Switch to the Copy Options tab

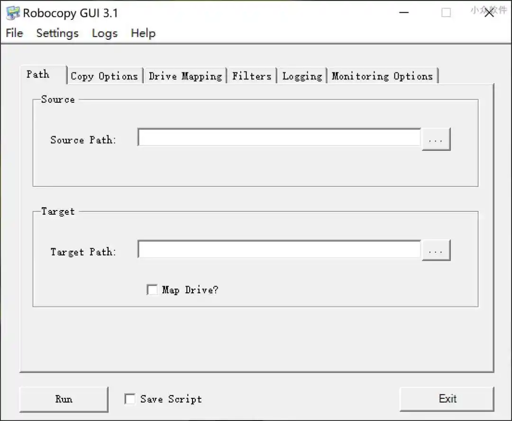tap(104, 76)
